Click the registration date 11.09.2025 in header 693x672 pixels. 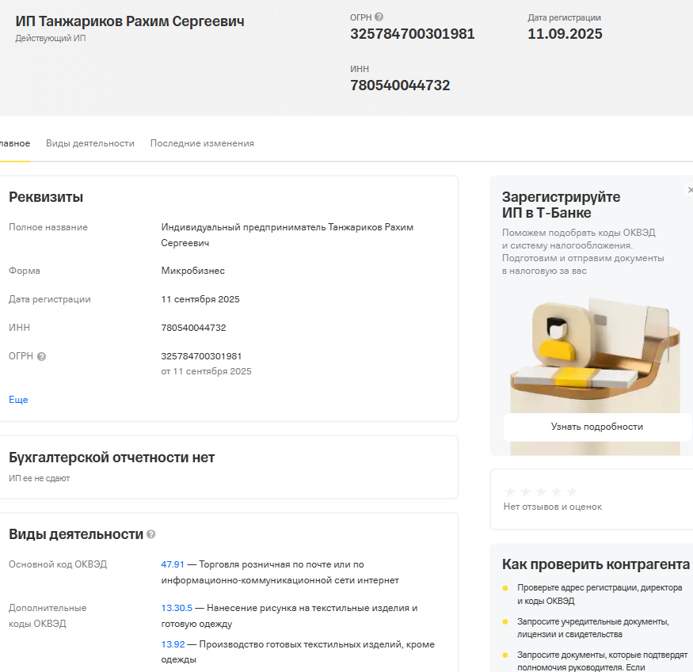[x=565, y=34]
